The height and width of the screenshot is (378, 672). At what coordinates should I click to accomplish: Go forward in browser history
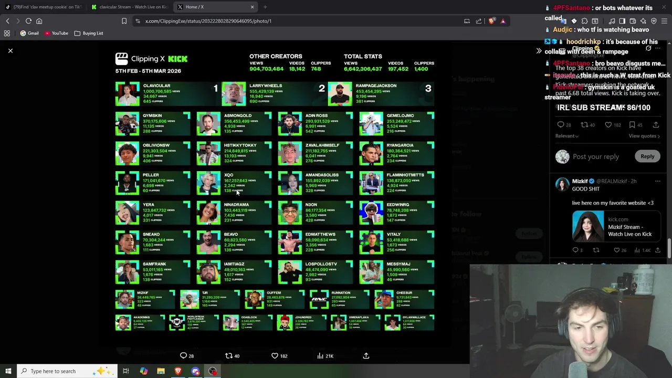17,21
